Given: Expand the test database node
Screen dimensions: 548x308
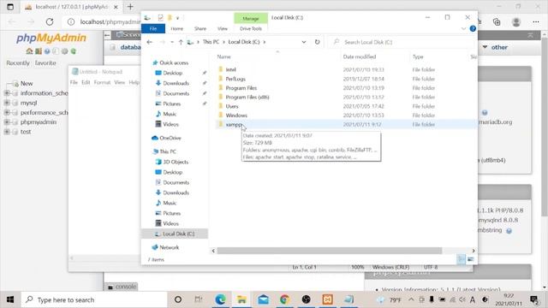Looking at the screenshot, I should pyautogui.click(x=7, y=132).
